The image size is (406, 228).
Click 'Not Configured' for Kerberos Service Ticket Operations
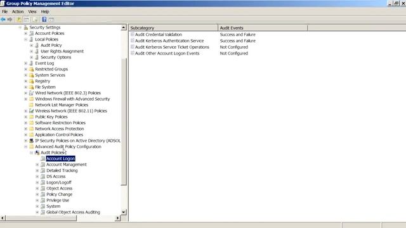(234, 47)
